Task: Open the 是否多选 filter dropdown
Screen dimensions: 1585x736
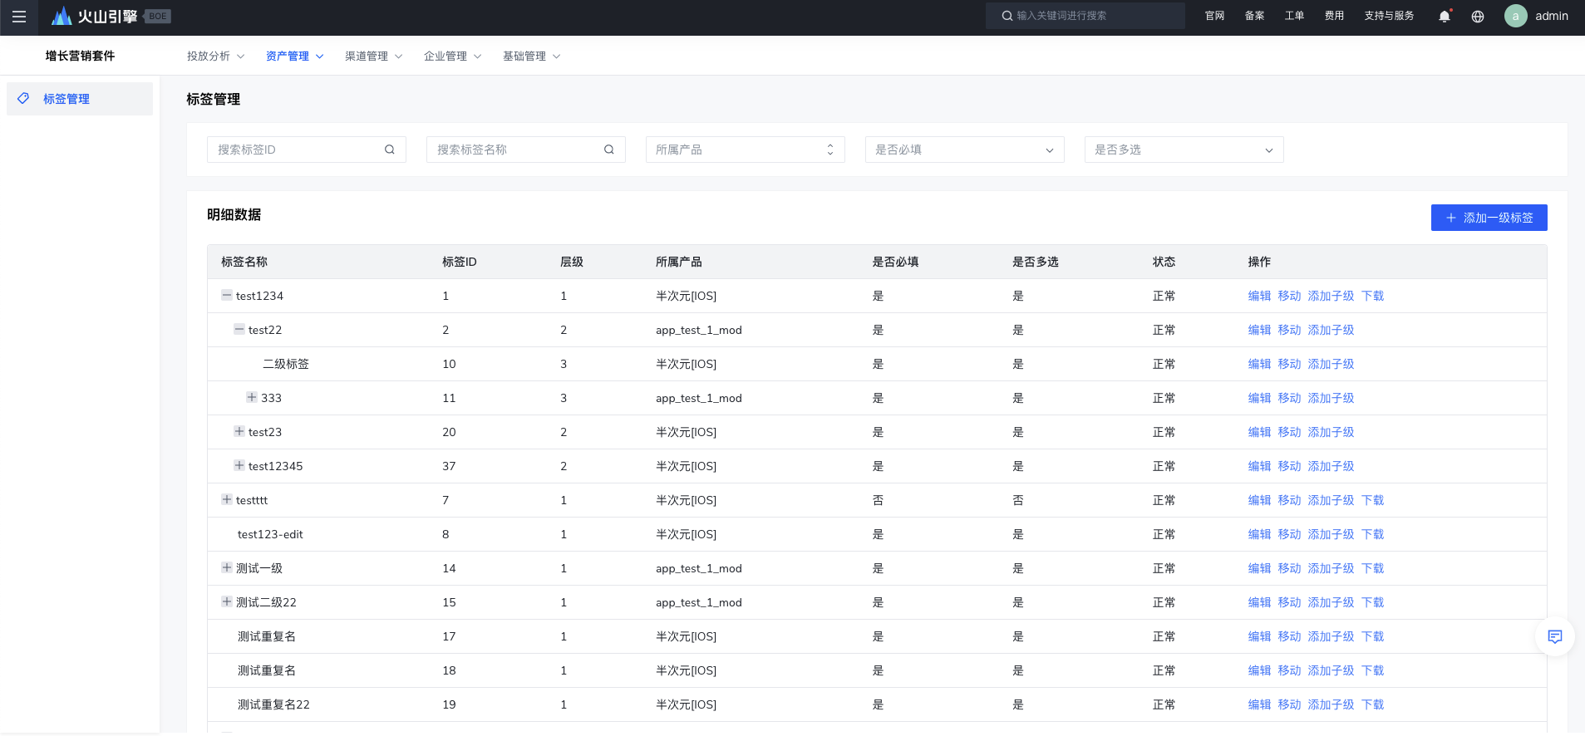Action: pos(1184,150)
